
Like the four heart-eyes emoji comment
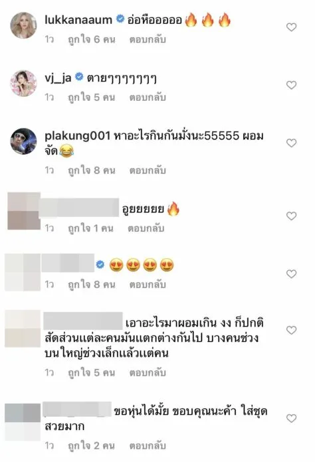pos(291,274)
